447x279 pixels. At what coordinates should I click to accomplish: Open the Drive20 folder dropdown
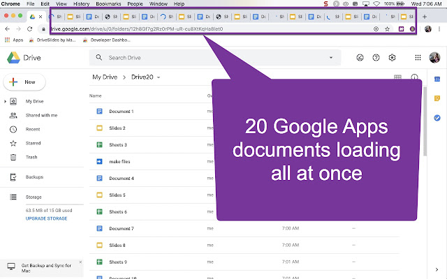tap(159, 77)
